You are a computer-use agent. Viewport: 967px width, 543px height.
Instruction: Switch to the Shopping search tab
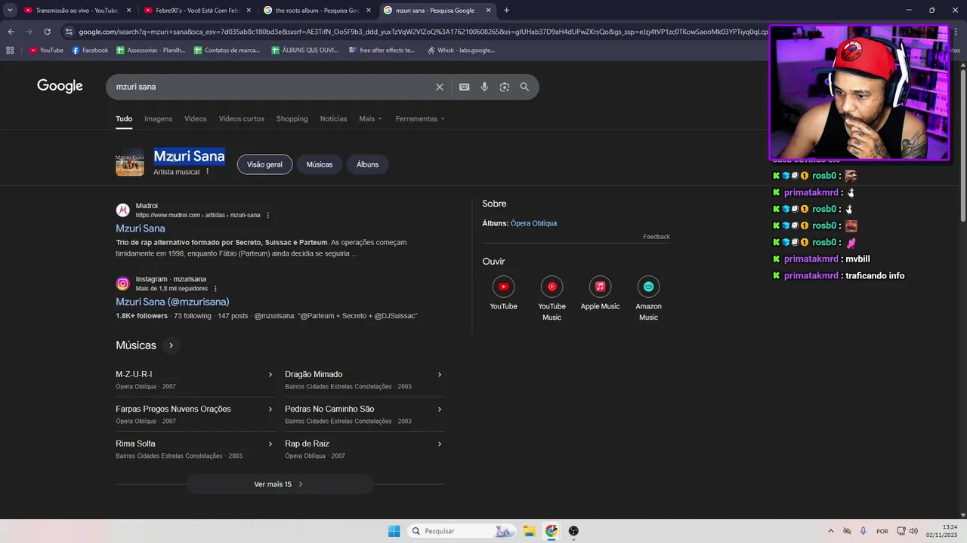pos(292,118)
